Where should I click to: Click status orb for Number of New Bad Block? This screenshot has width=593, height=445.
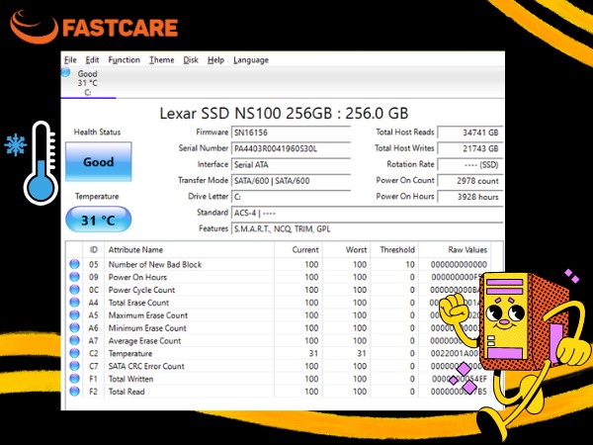coord(74,264)
